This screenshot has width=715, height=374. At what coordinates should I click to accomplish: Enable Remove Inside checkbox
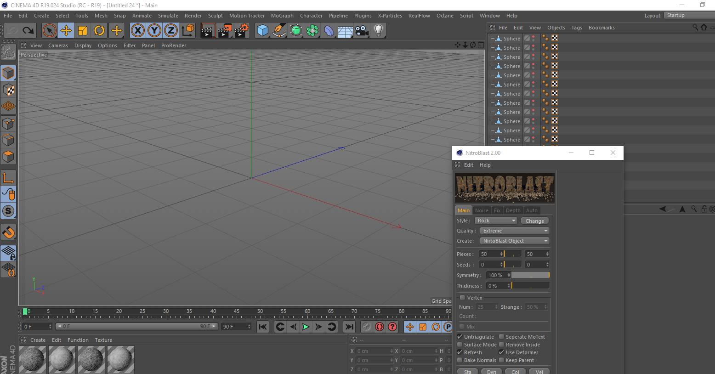pyautogui.click(x=501, y=345)
